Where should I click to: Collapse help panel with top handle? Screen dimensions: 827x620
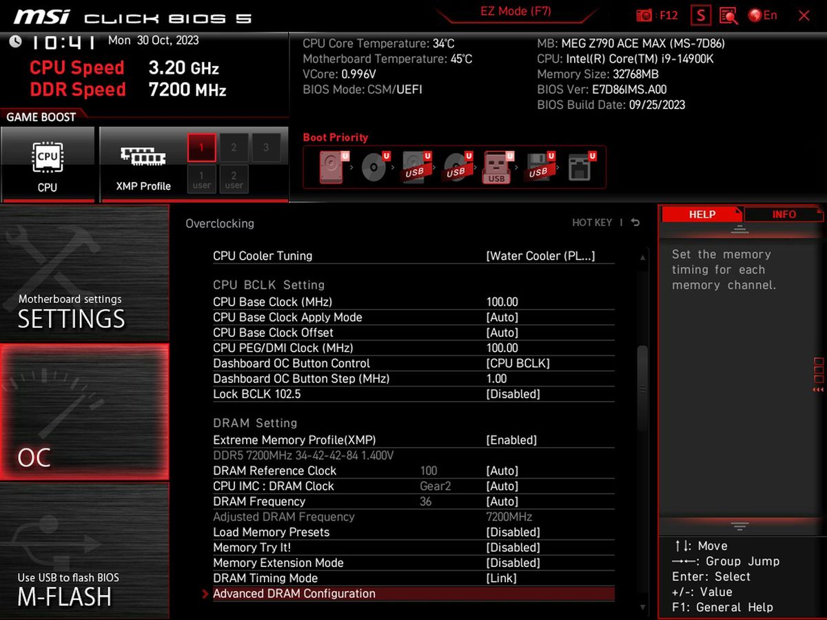(x=739, y=230)
